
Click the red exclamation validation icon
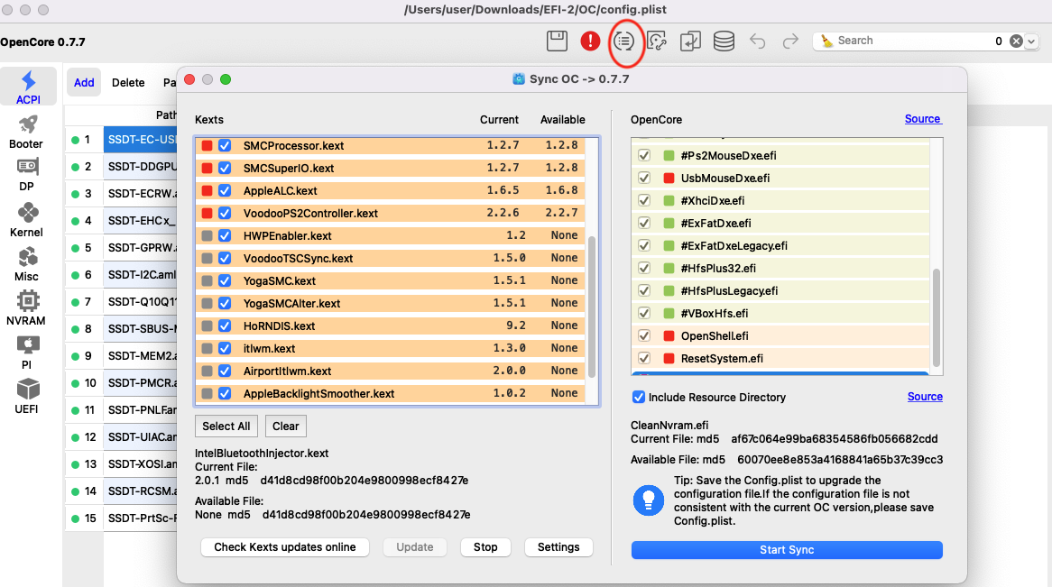tap(590, 41)
